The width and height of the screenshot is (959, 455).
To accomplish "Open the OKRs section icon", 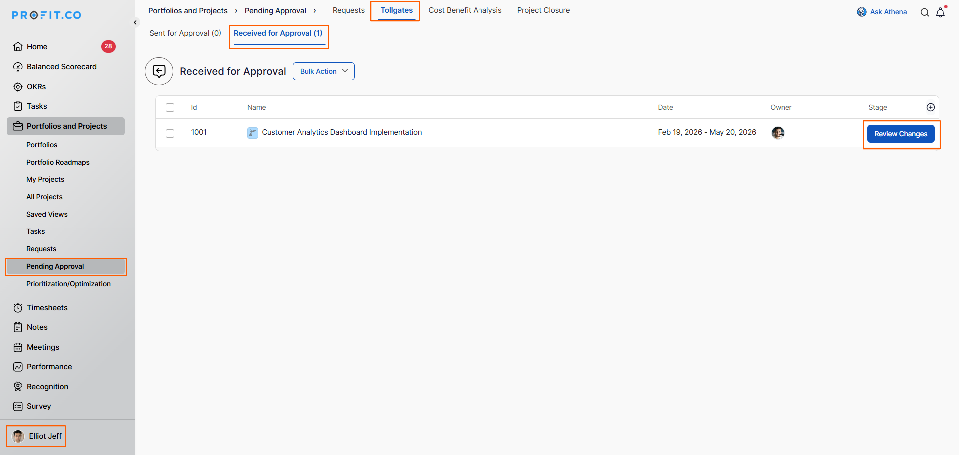I will [18, 86].
